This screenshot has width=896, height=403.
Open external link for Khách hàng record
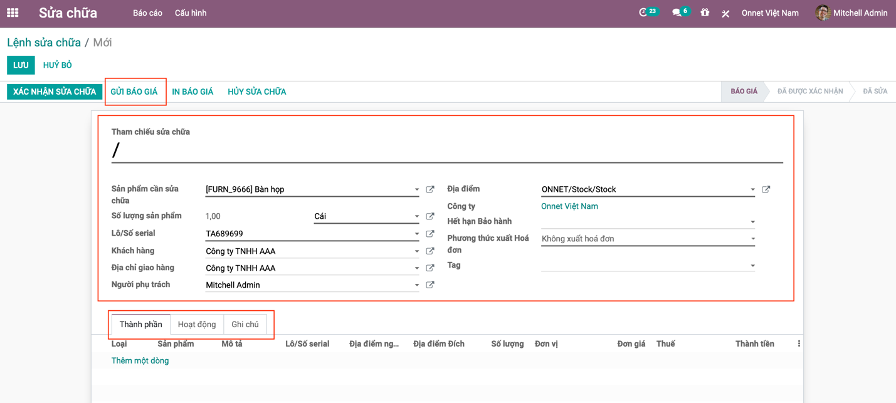point(430,251)
